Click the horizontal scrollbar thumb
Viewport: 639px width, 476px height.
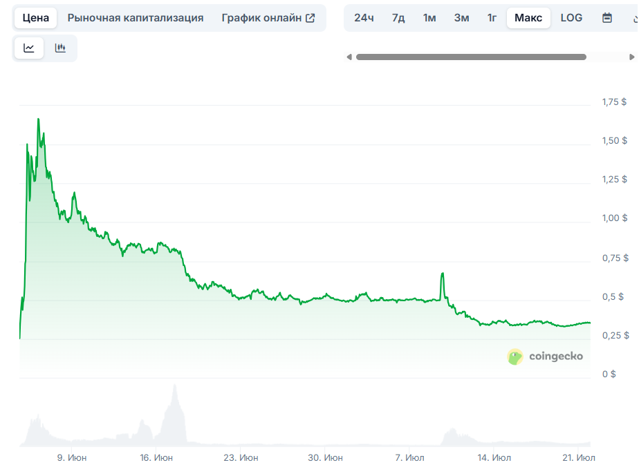(471, 57)
